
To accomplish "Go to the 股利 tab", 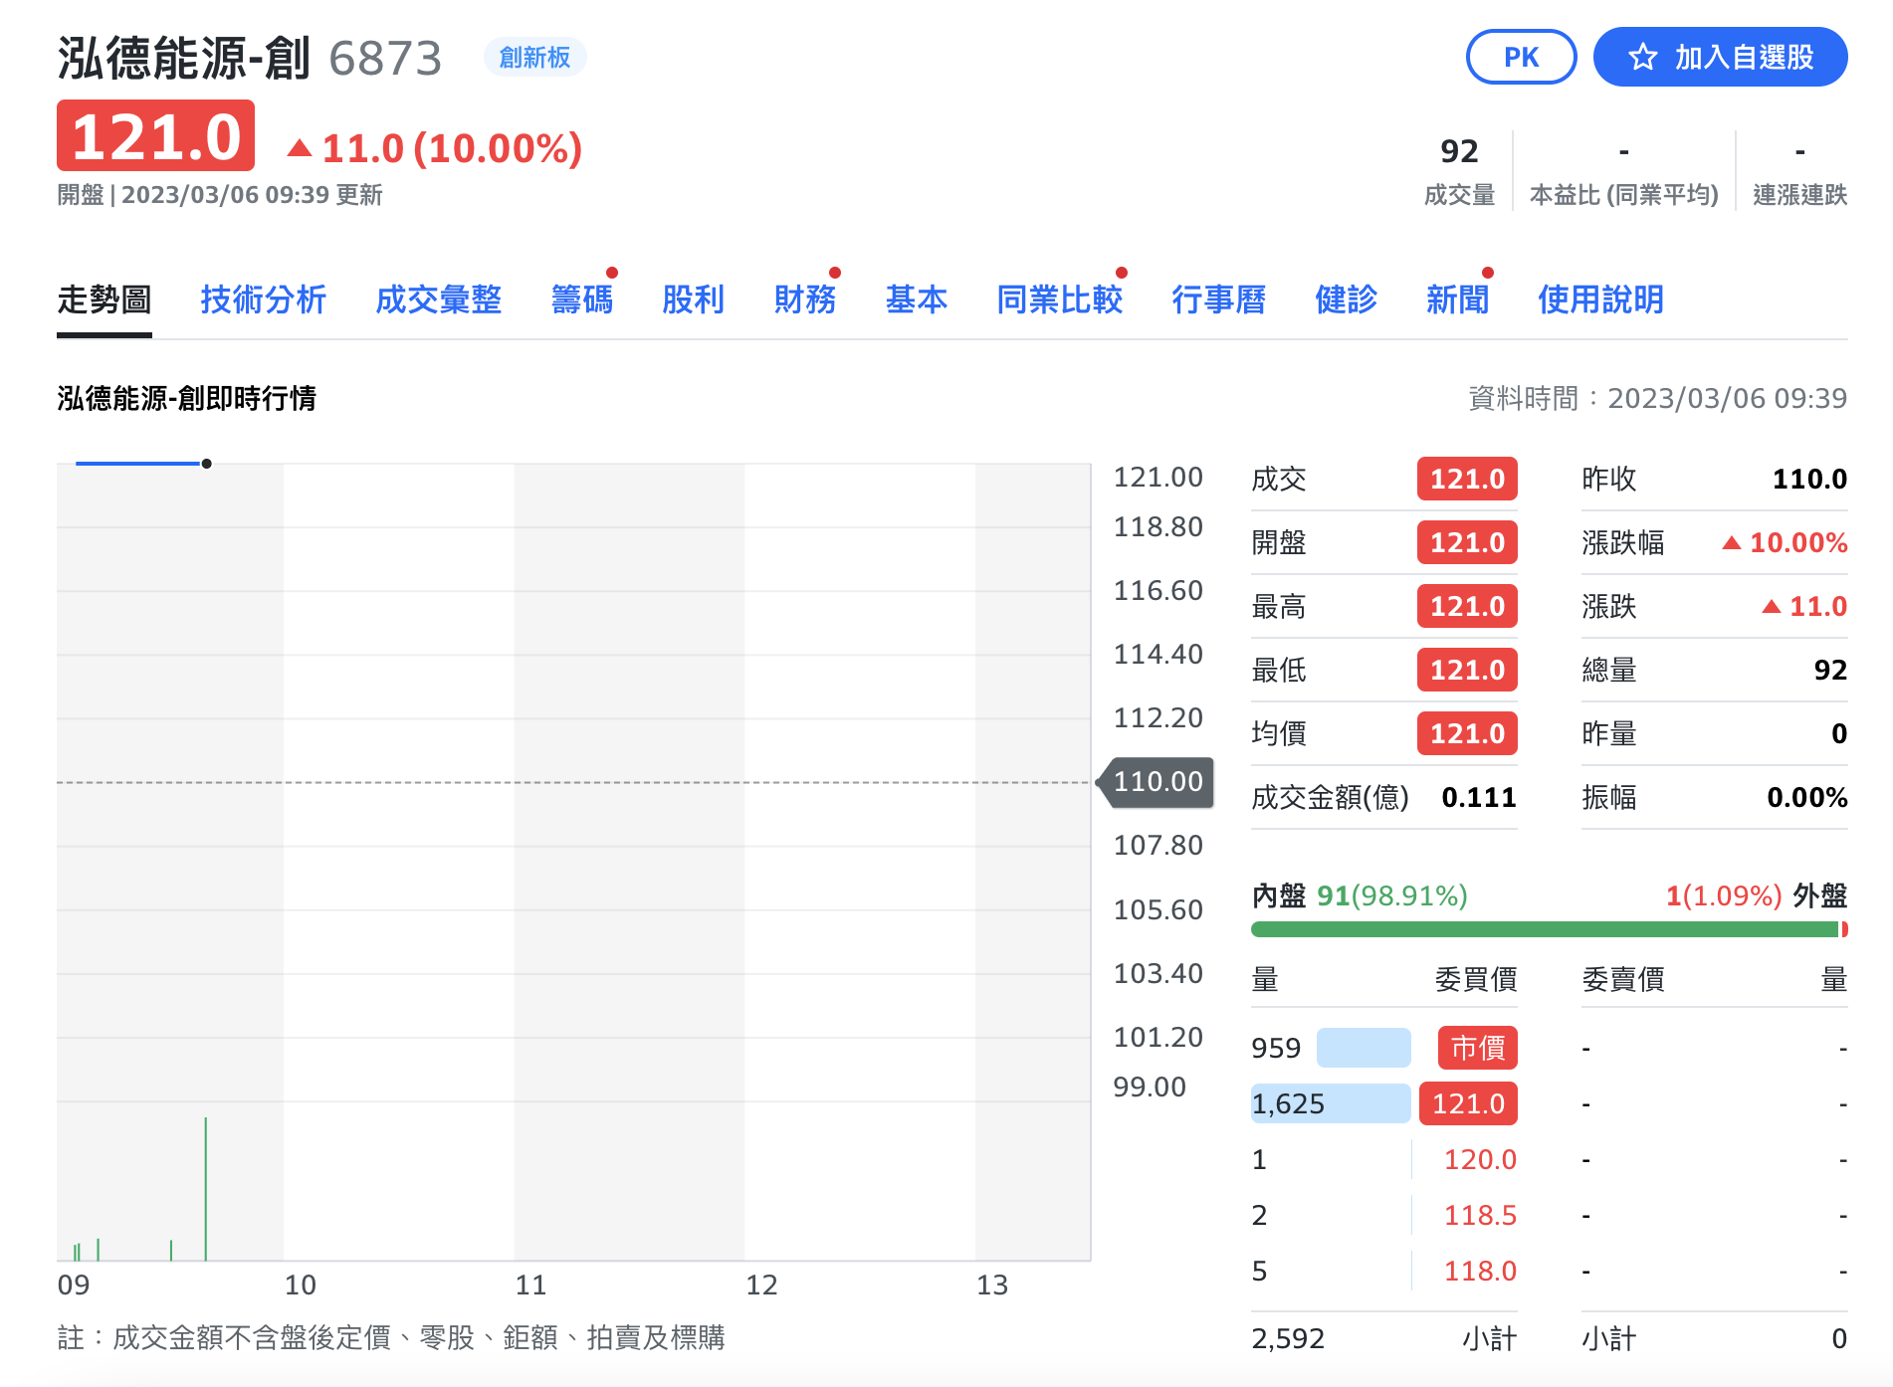I will pos(694,299).
